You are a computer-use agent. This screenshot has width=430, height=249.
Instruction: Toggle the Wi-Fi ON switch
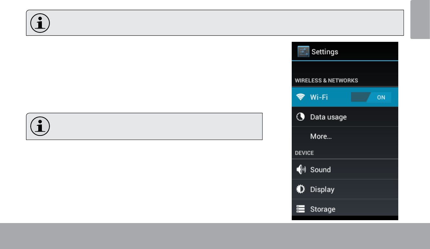point(371,97)
